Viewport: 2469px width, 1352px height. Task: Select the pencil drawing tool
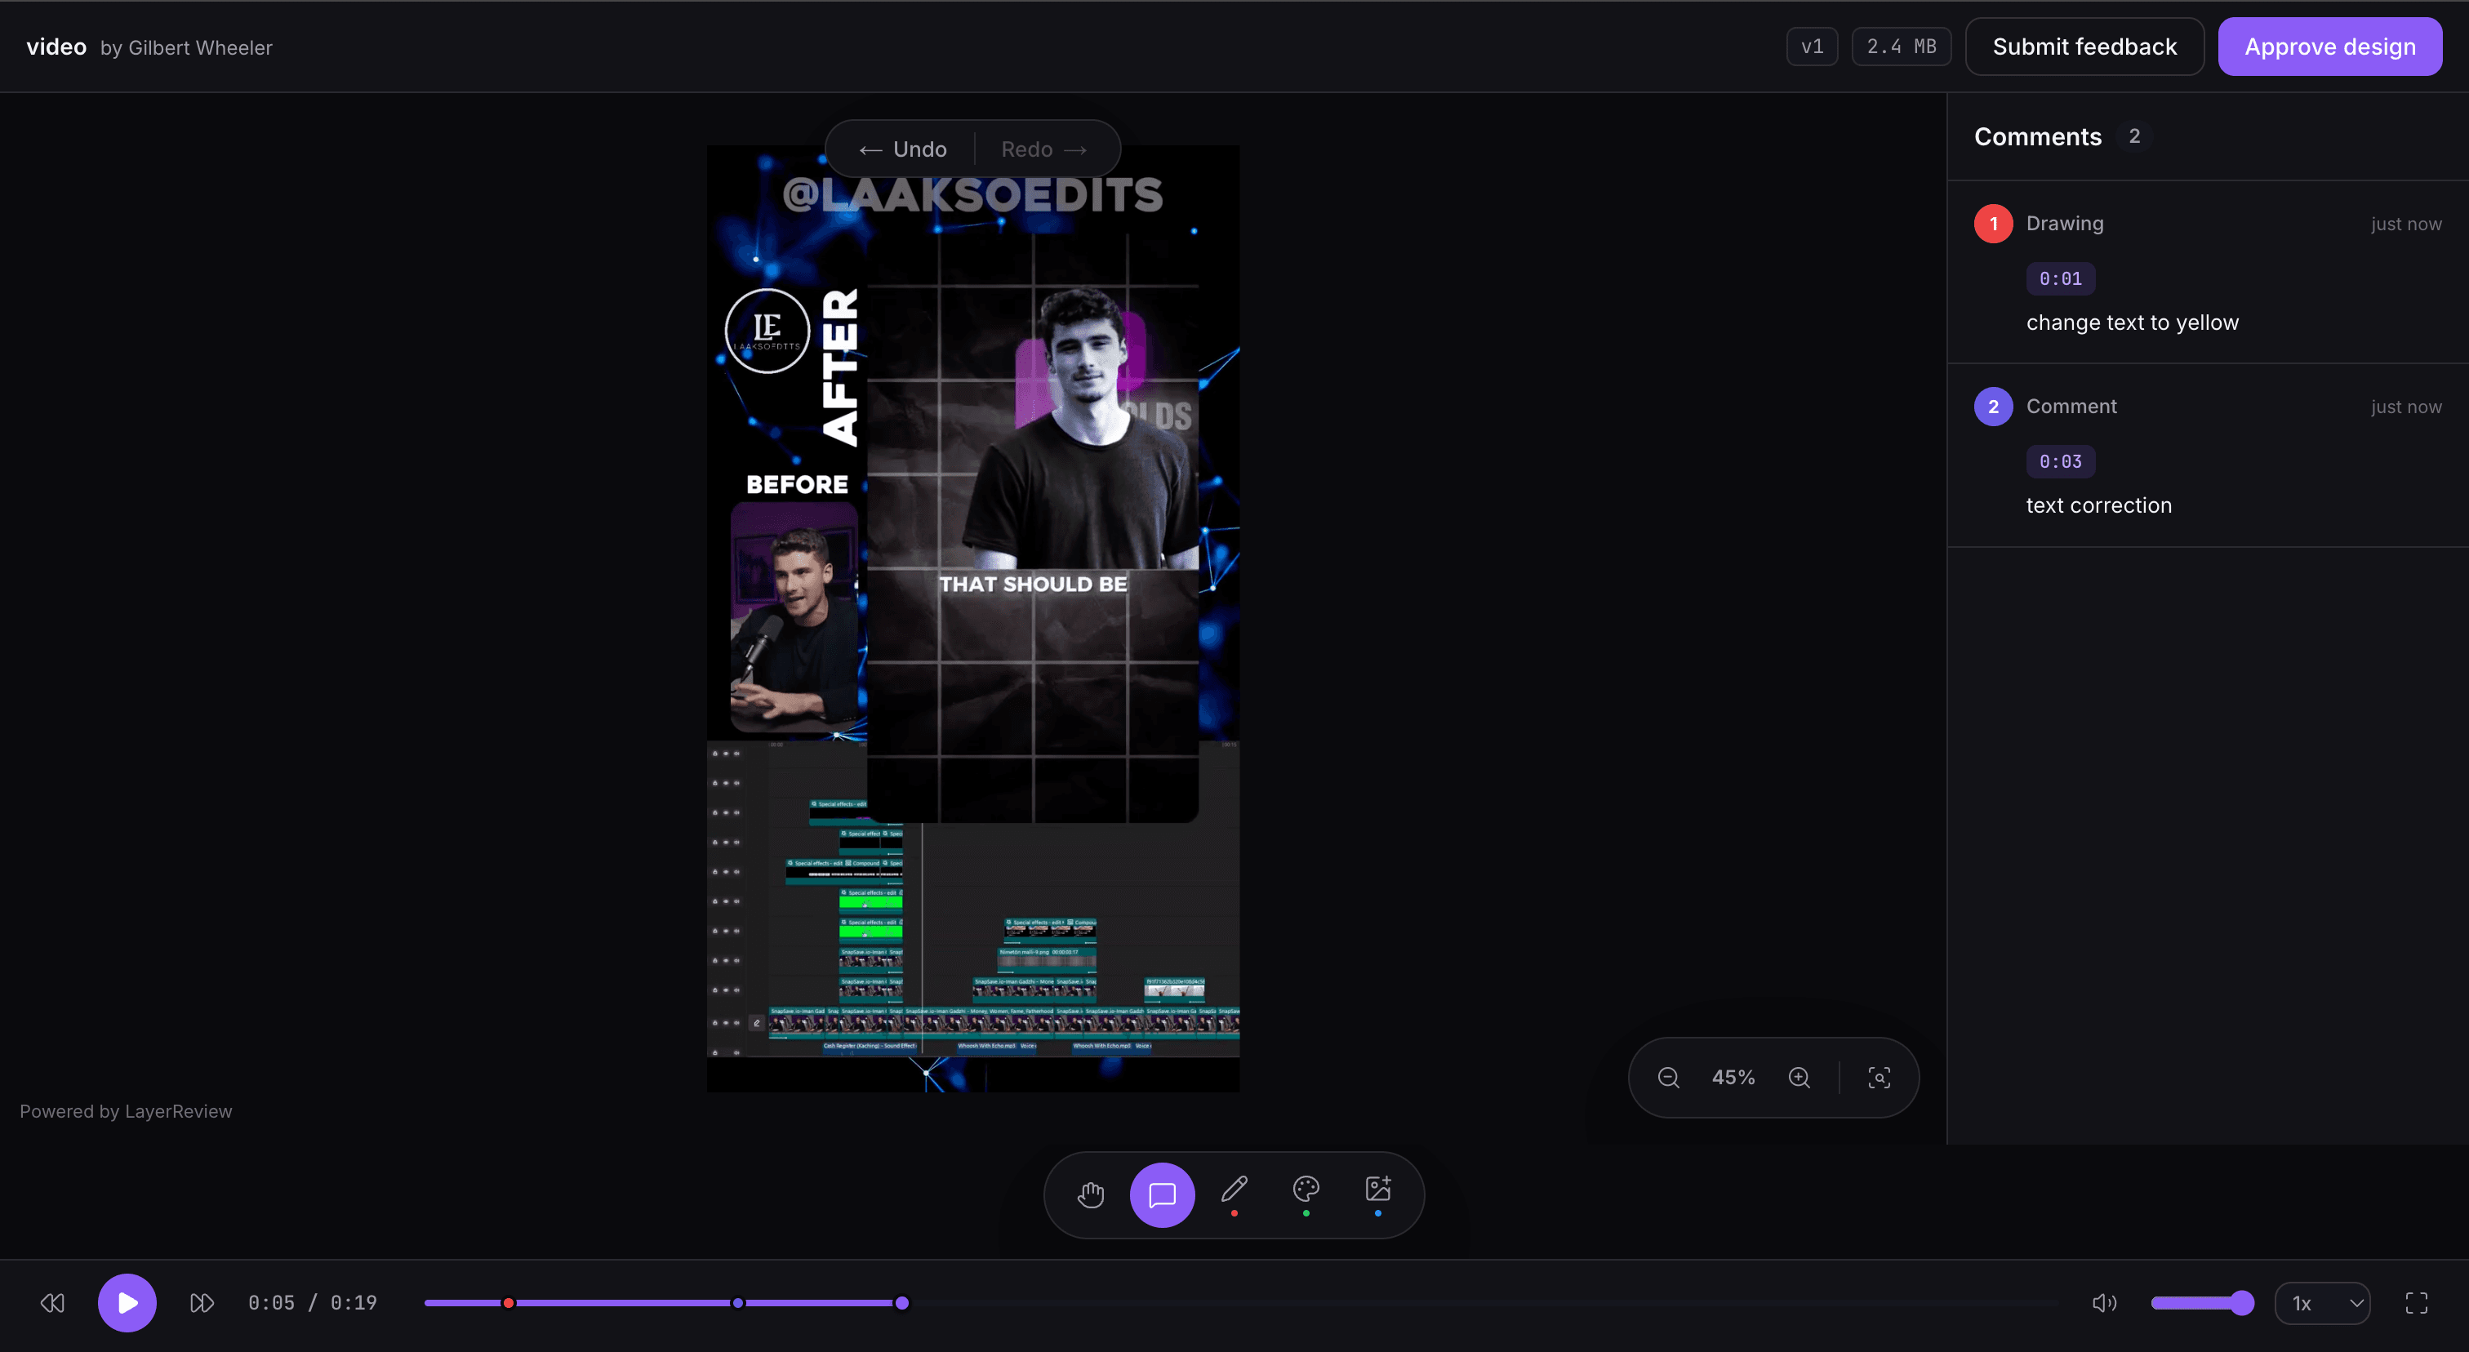[1234, 1194]
